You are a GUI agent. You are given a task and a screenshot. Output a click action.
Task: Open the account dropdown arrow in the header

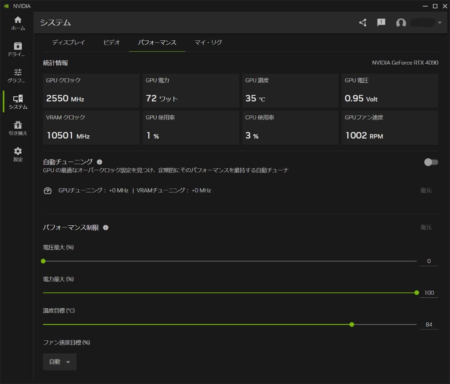[439, 23]
